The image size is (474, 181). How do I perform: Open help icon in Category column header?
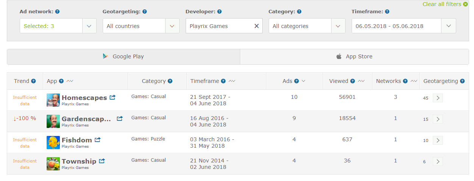tap(170, 81)
